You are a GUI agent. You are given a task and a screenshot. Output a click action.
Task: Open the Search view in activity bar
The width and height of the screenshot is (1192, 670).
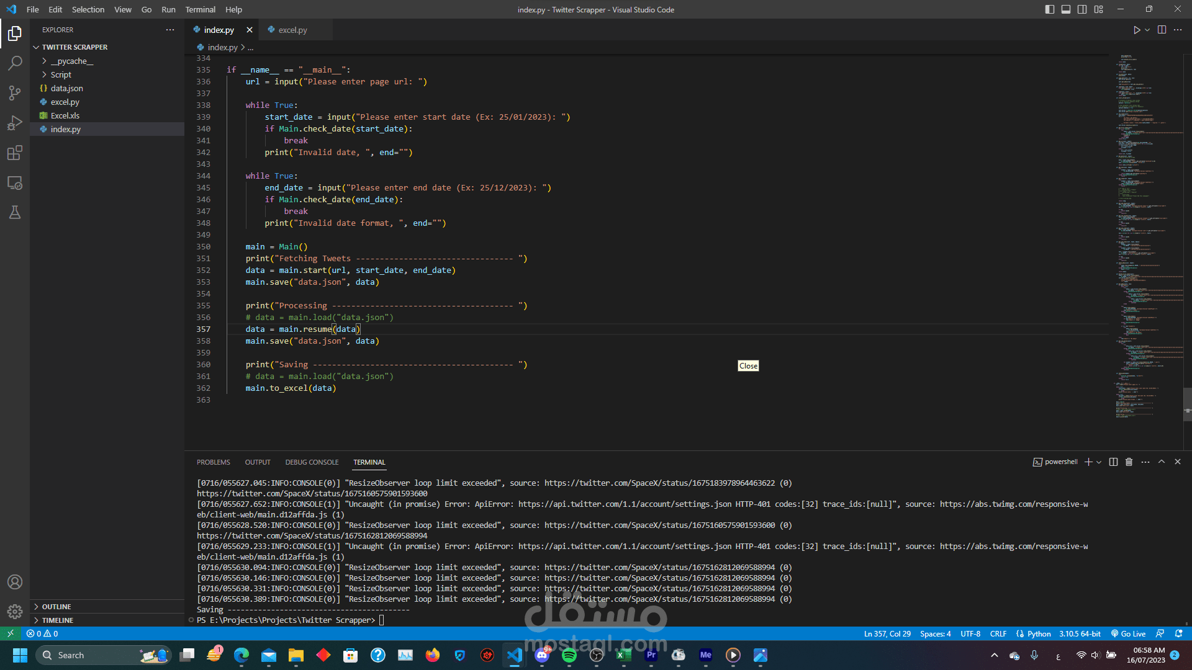(x=15, y=63)
